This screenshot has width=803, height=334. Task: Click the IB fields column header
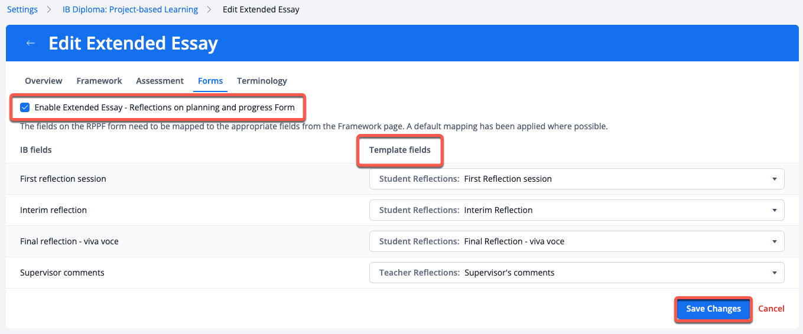(x=36, y=150)
